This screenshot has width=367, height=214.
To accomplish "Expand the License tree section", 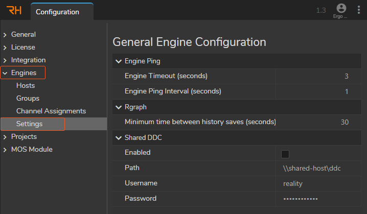I will 5,47.
